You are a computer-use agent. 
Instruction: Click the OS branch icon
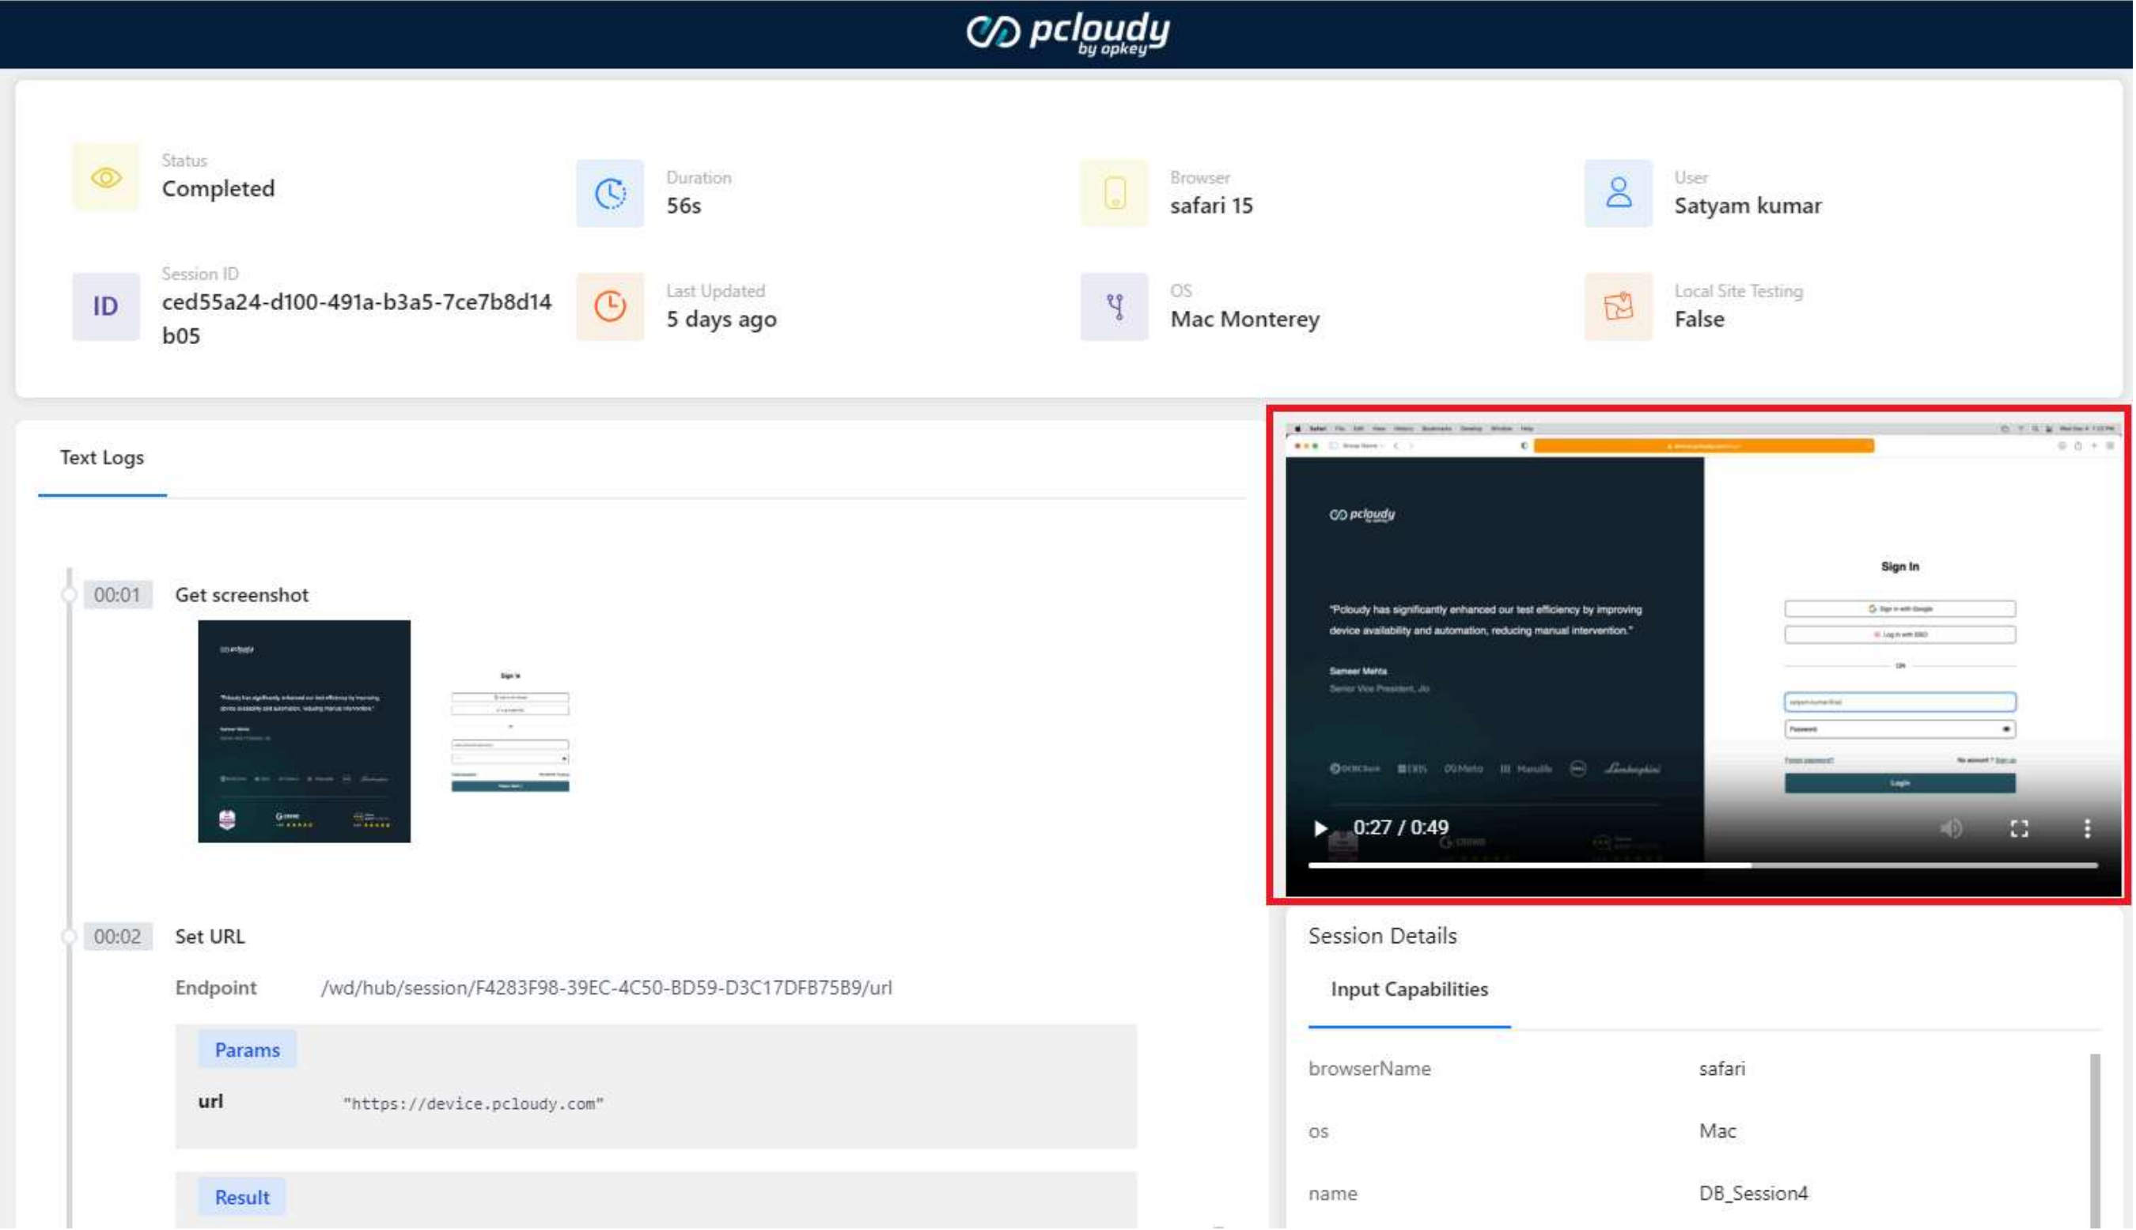[x=1114, y=307]
